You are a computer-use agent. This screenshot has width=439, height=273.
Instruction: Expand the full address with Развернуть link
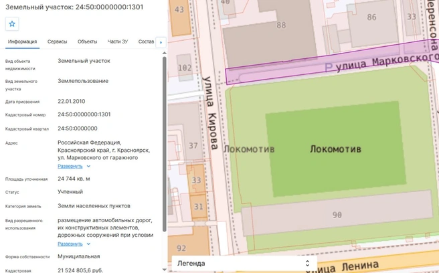[70, 167]
